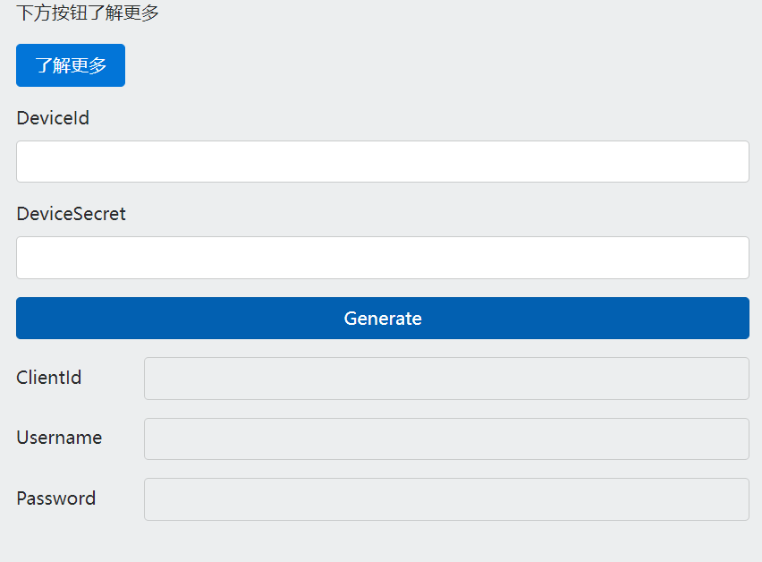Select the Password output field
The width and height of the screenshot is (762, 562).
[446, 498]
